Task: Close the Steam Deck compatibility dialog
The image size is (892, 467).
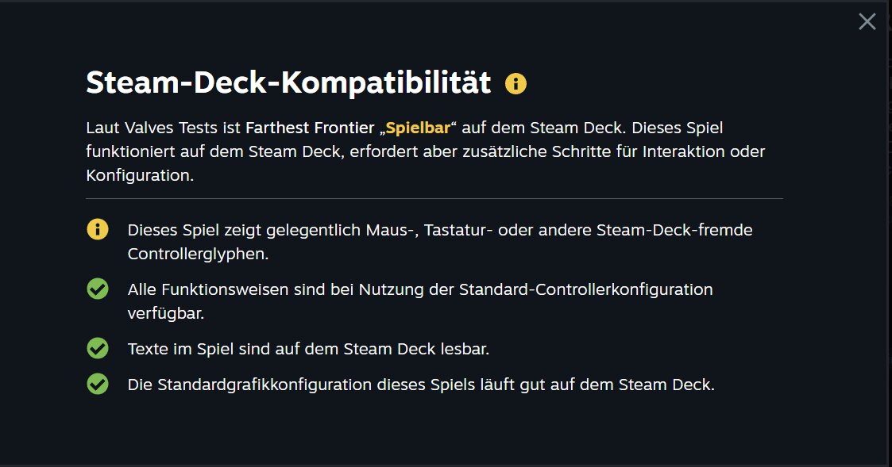Action: coord(867,22)
